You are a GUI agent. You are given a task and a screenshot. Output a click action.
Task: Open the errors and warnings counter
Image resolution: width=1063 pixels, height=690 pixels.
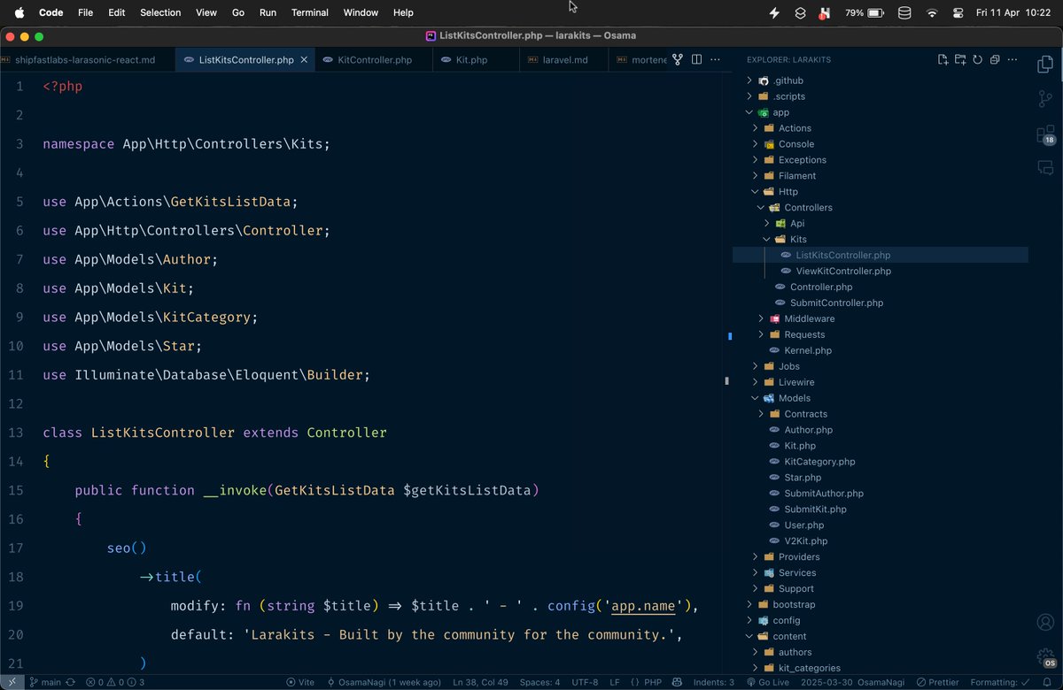115,682
